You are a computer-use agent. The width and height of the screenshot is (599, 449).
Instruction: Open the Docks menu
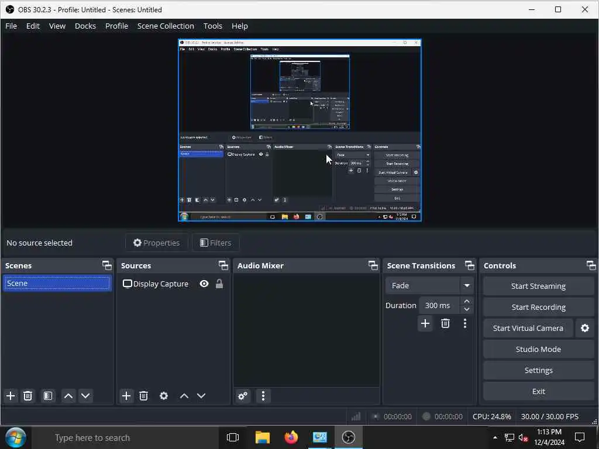85,26
